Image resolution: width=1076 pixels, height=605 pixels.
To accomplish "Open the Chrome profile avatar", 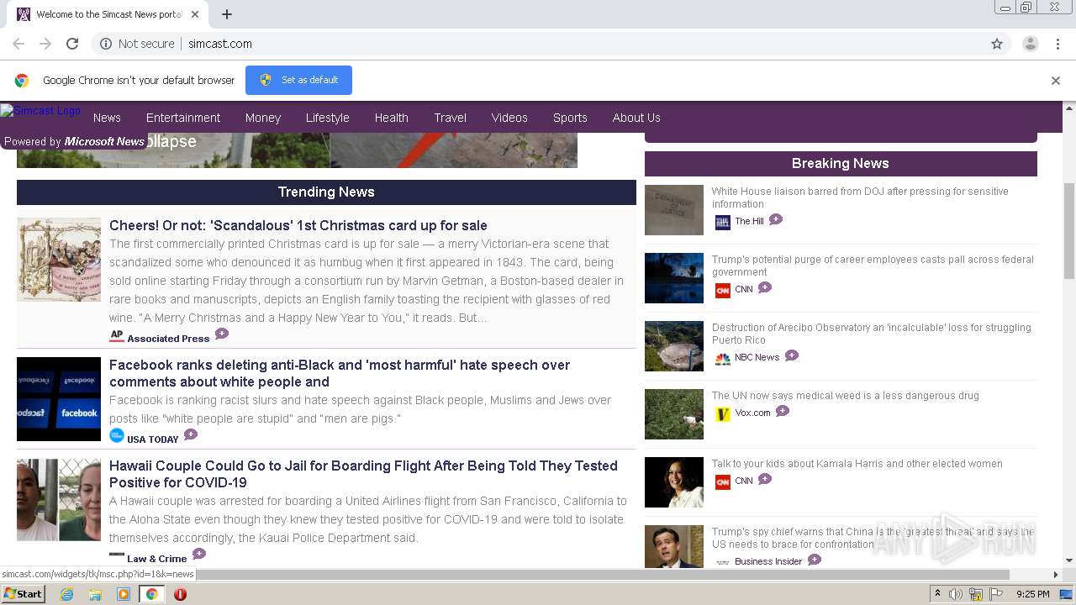I will [1030, 44].
